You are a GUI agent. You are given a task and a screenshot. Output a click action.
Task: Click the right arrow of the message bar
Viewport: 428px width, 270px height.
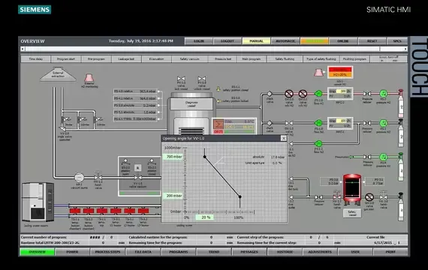[x=405, y=49]
